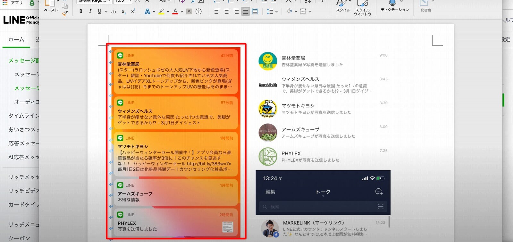Open the font name combo box
The width and height of the screenshot is (513, 242).
(x=94, y=1)
